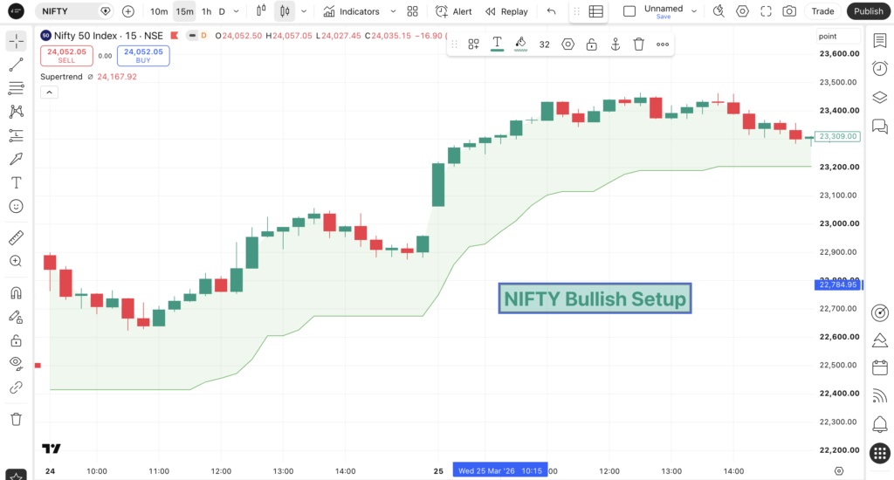The width and height of the screenshot is (894, 480).
Task: Switch to the 1h timeframe
Action: pos(206,11)
